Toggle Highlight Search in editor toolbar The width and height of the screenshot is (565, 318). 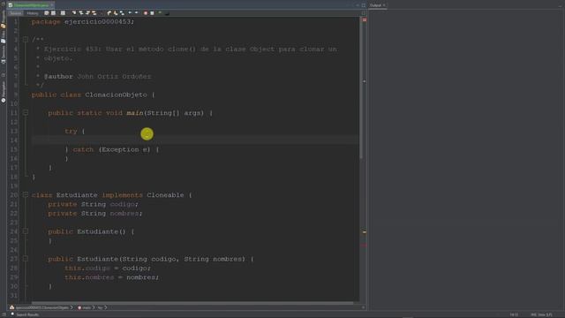pyautogui.click(x=94, y=13)
